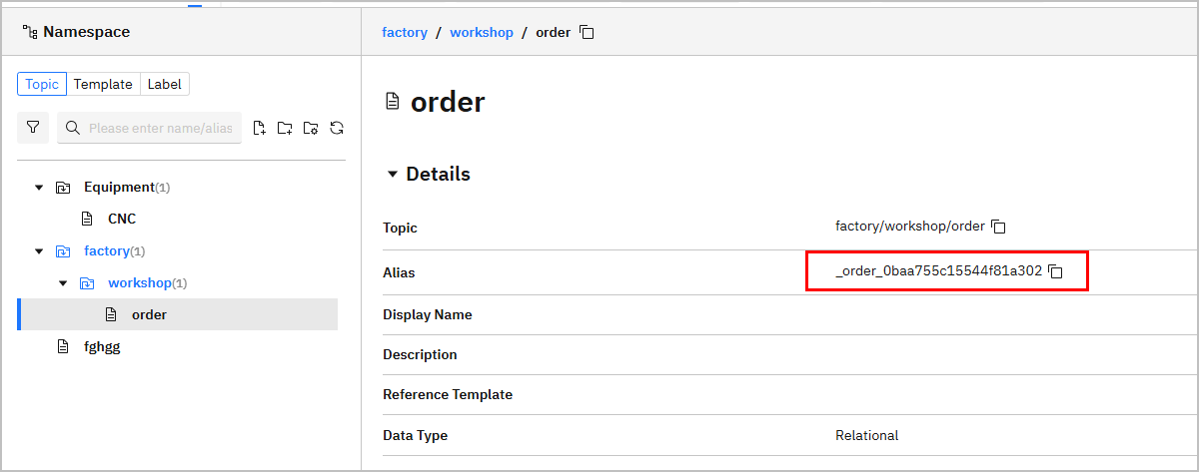Collapse the Details section
Screen dimensions: 1199x472
(x=393, y=175)
